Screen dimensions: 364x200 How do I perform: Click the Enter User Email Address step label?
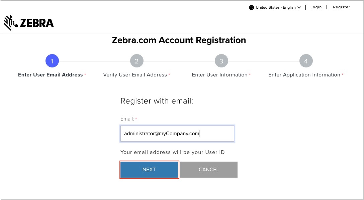pos(51,75)
